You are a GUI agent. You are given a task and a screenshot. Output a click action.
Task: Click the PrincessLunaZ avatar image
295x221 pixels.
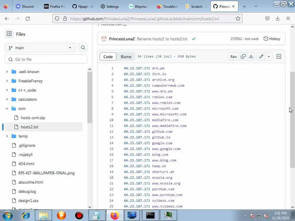point(104,39)
